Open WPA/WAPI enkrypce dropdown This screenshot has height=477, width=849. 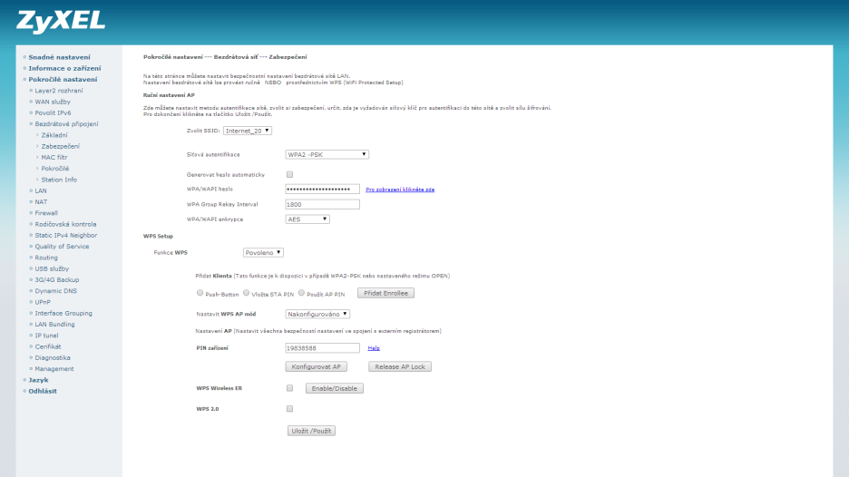pyautogui.click(x=307, y=219)
